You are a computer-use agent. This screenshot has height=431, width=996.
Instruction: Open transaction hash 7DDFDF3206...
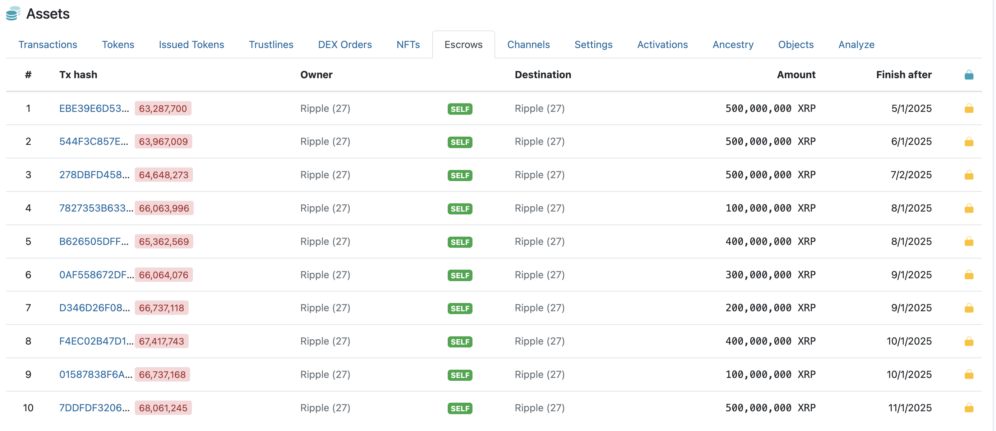[94, 408]
